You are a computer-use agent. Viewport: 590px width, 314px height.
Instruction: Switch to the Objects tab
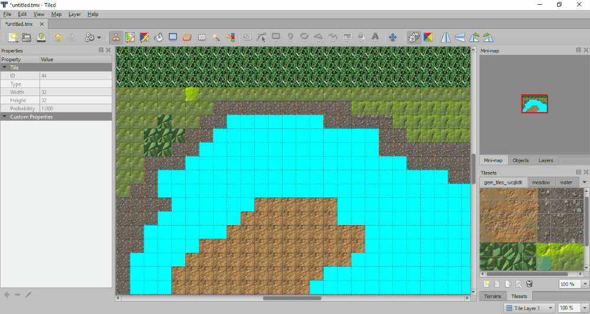pyautogui.click(x=520, y=160)
